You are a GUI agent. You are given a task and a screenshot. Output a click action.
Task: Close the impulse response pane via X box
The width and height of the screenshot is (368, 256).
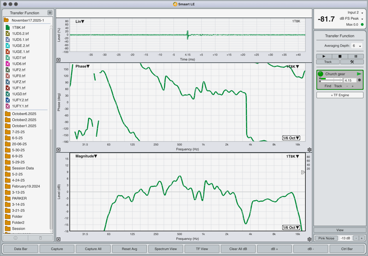(x=59, y=60)
